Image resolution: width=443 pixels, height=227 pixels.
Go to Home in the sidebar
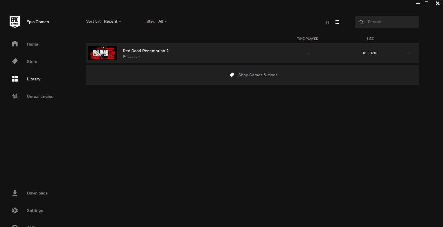coord(33,44)
